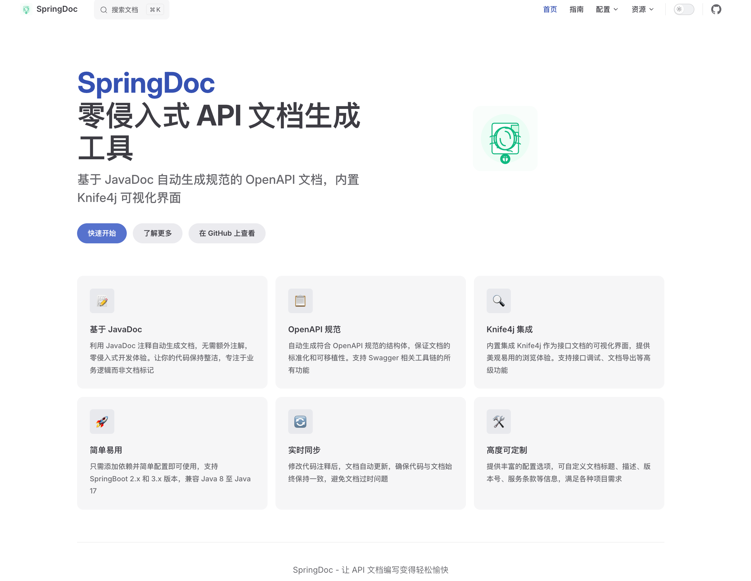751x581 pixels.
Task: Click description starting 自动生成符合 OpenAPI
Action: (x=369, y=358)
